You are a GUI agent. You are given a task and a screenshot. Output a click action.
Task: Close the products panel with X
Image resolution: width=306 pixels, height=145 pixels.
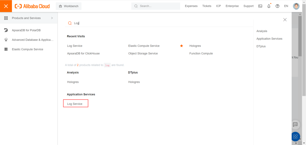(285, 20)
